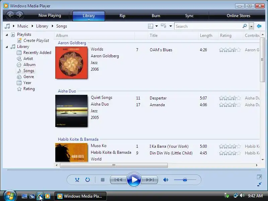Click into the Search box
Image resolution: width=268 pixels, height=201 pixels.
pyautogui.click(x=208, y=26)
